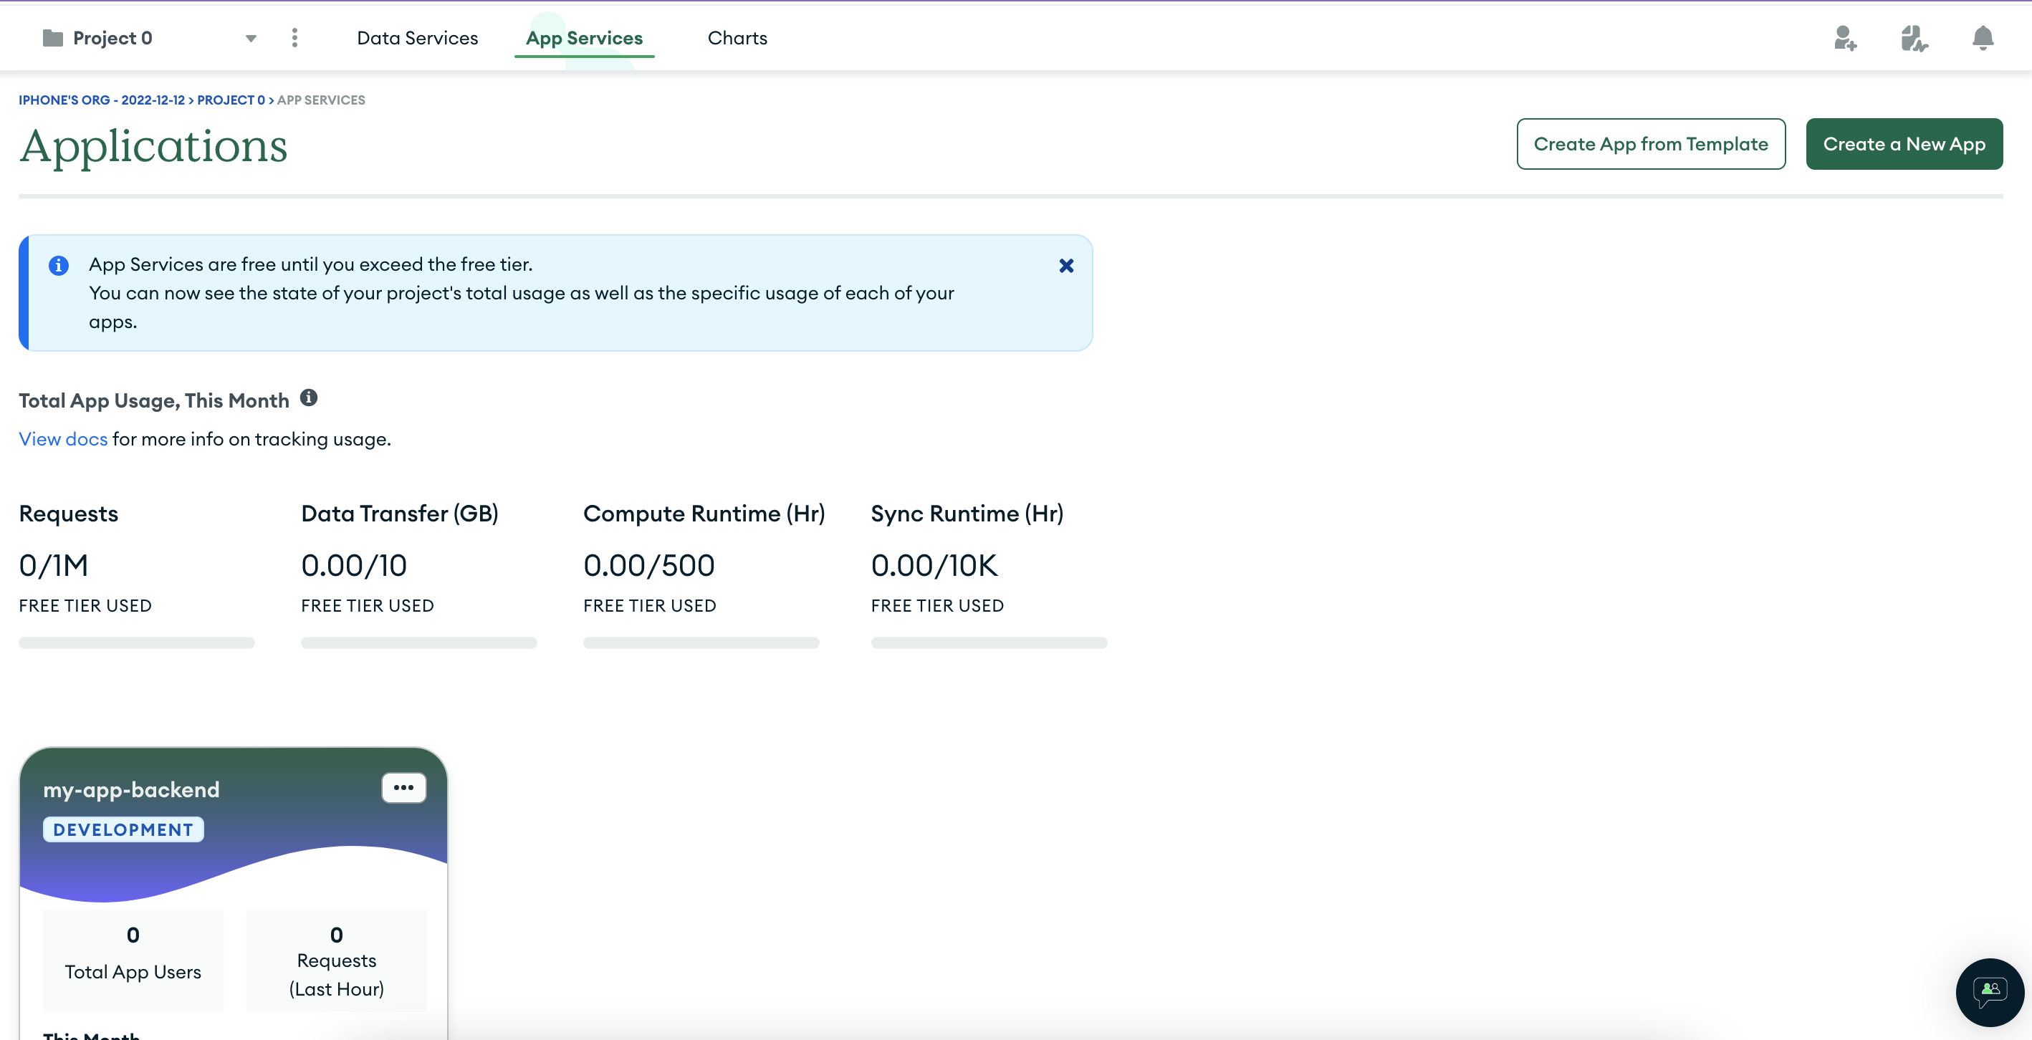Click the Requests free tier progress bar
This screenshot has width=2032, height=1040.
pyautogui.click(x=136, y=642)
